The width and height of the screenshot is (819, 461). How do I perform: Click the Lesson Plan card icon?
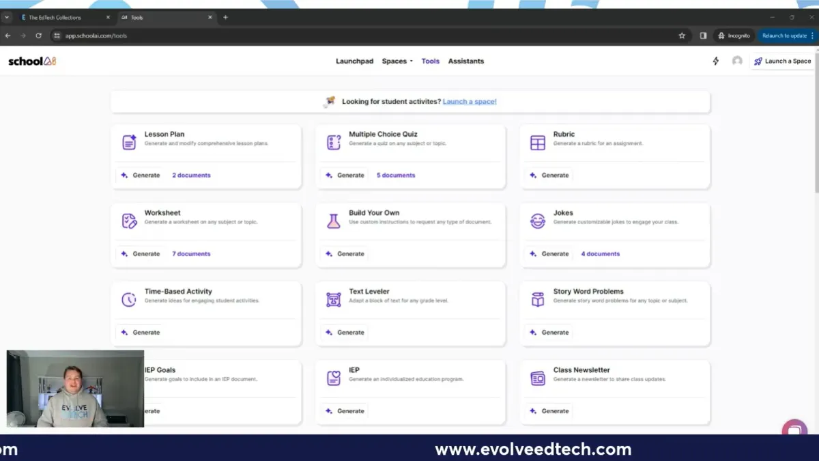point(129,143)
